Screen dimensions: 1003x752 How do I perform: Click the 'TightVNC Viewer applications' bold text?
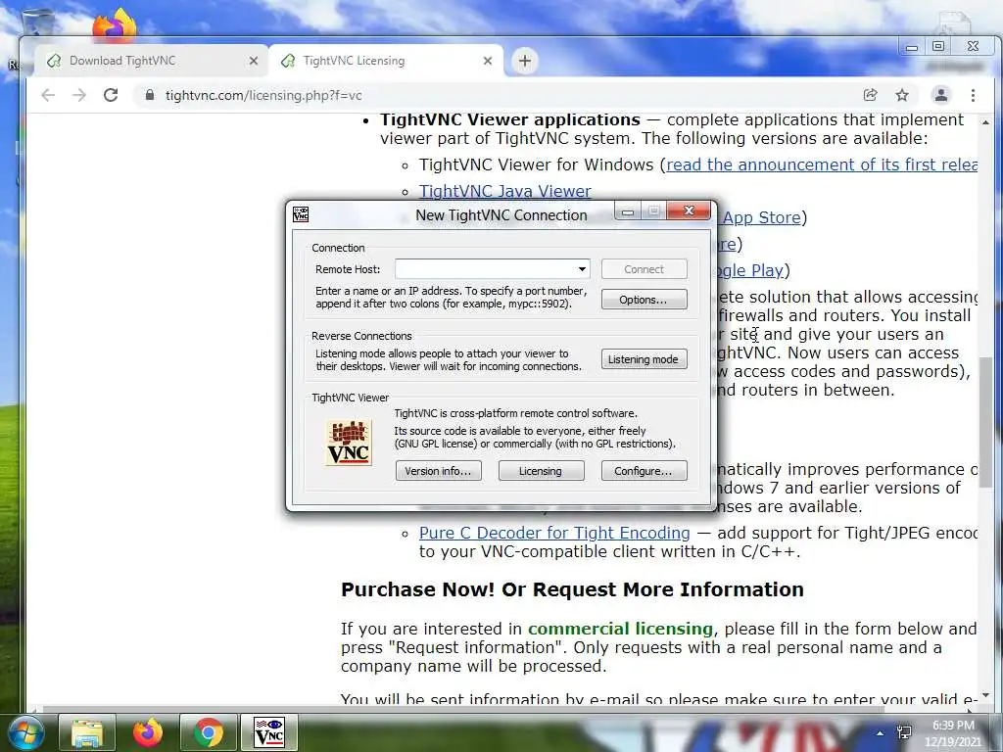click(x=509, y=119)
